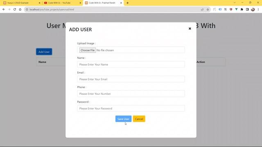The width and height of the screenshot is (262, 147).
Task: Click the No file chosen text
Action: point(105,50)
